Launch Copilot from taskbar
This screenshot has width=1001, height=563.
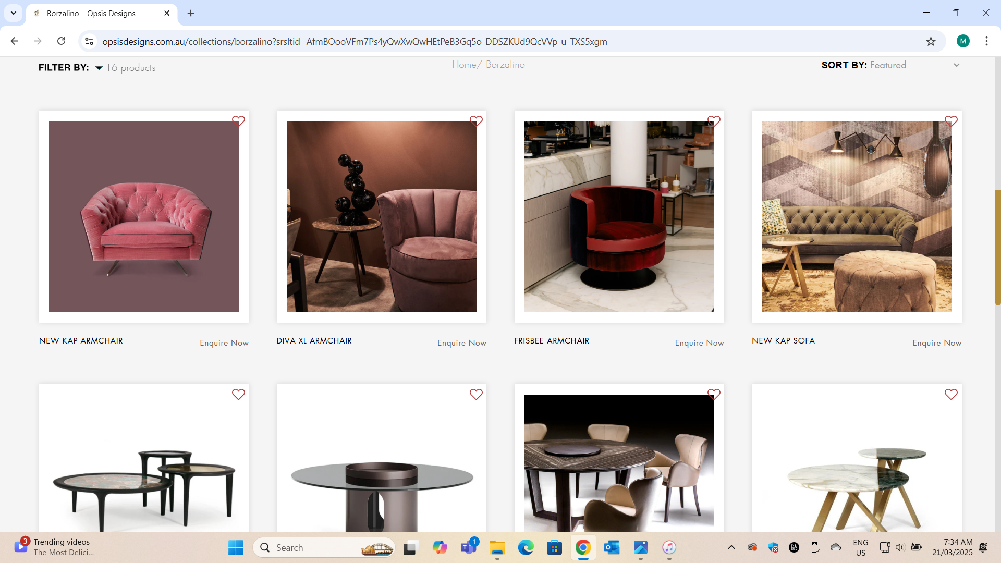(x=440, y=547)
